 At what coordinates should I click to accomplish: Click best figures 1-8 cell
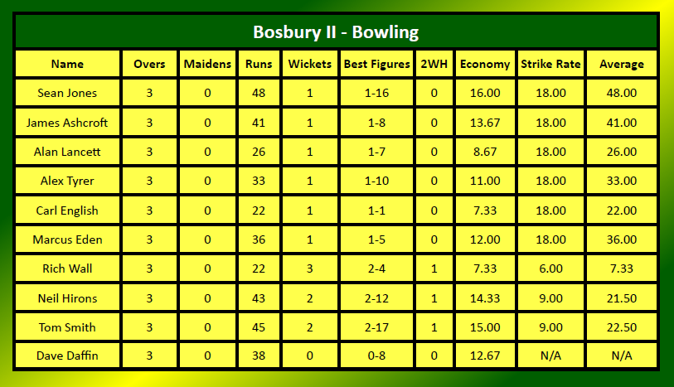coord(377,123)
